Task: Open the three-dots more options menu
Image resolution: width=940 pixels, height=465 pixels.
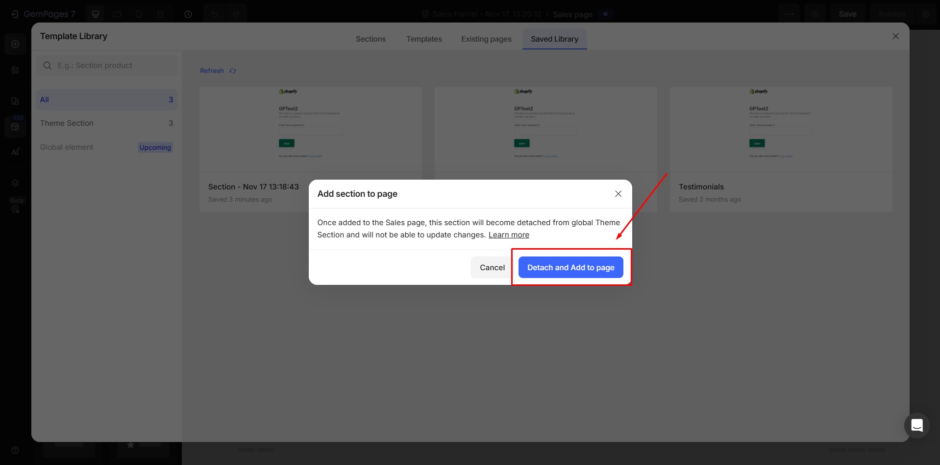Action: coord(789,14)
